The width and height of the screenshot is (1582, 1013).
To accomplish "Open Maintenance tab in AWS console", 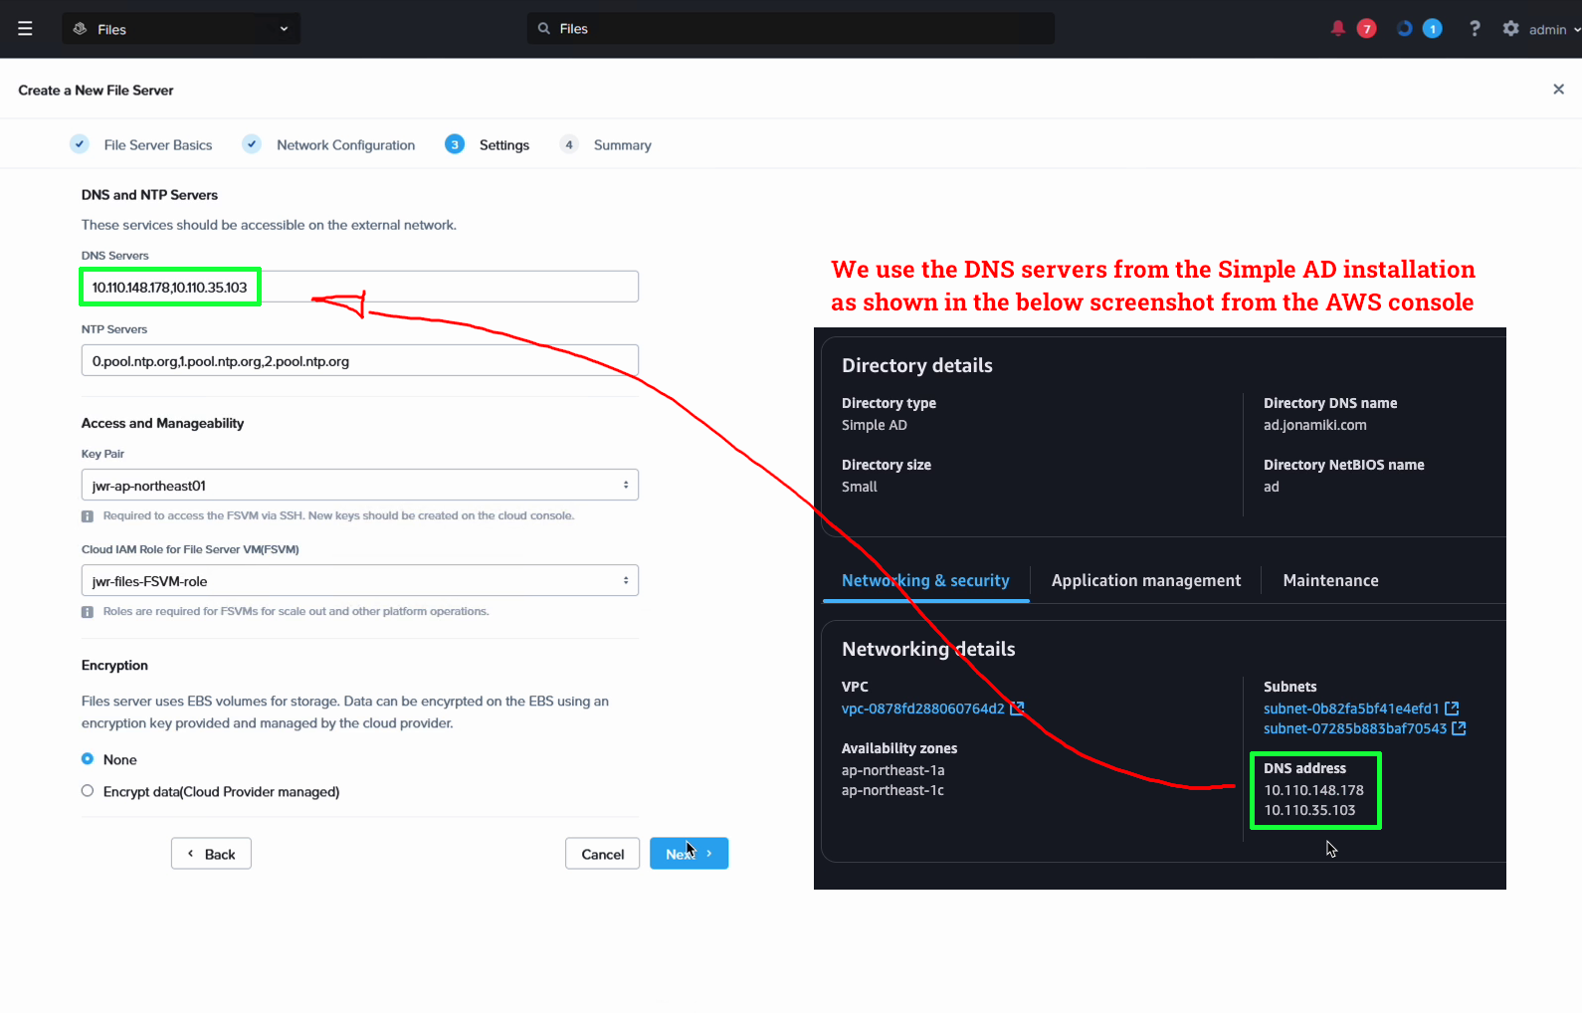I will 1330,580.
